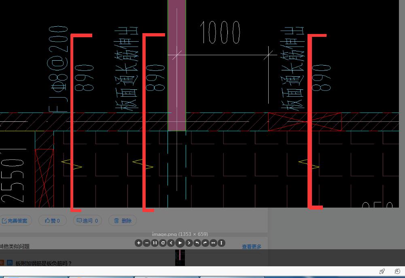
Task: Flip image horizontally
Action: 213,243
